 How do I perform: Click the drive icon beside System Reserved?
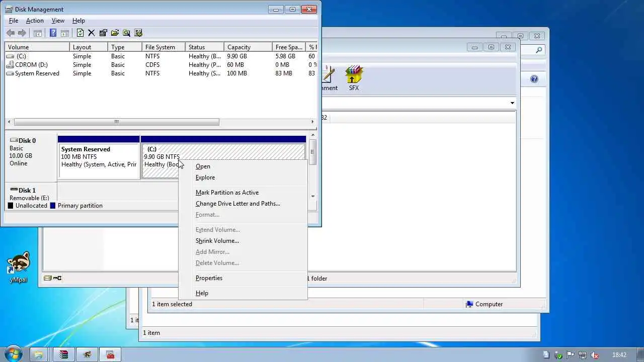click(10, 73)
